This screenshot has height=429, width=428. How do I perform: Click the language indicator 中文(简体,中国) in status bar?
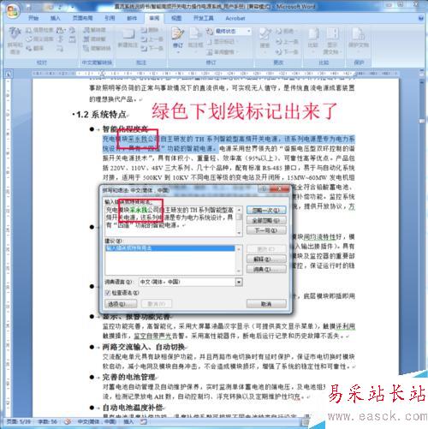[x=97, y=421]
